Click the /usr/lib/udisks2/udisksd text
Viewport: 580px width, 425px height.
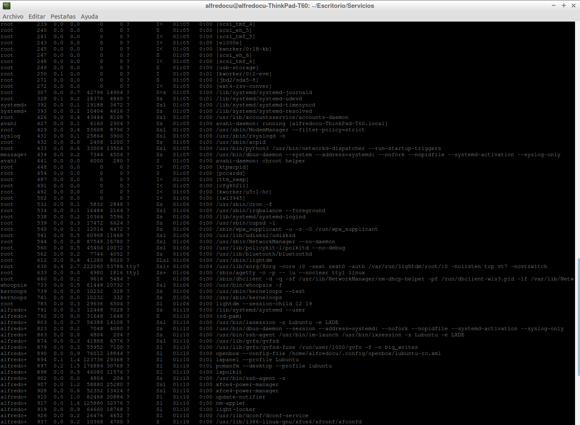coord(256,236)
